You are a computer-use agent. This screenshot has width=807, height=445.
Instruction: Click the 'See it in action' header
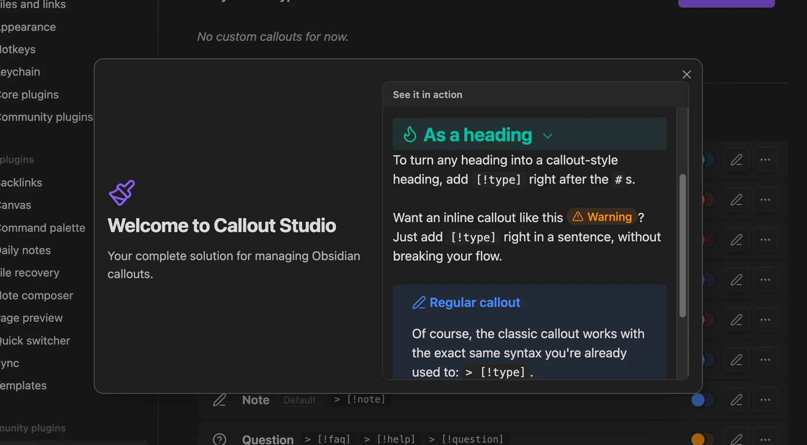[x=428, y=95]
